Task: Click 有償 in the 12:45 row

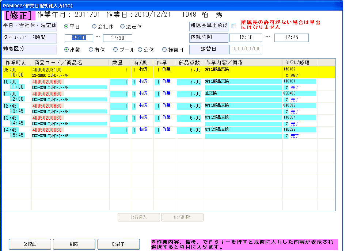Action: [143, 105]
